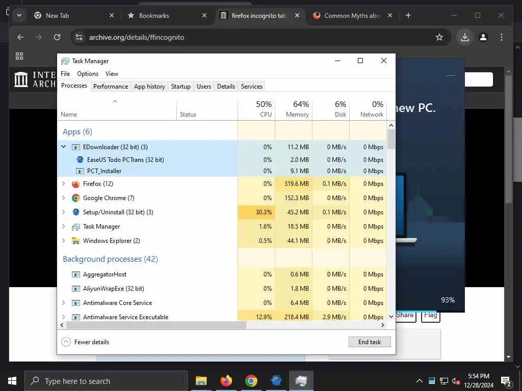The width and height of the screenshot is (522, 391).
Task: Open Chrome's three-dot menu
Action: pos(502,37)
